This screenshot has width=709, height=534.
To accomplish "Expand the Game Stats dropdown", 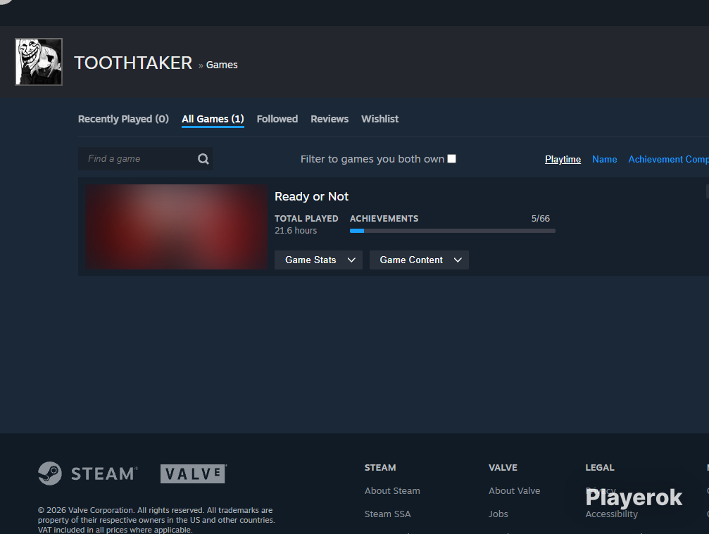I will click(x=318, y=260).
